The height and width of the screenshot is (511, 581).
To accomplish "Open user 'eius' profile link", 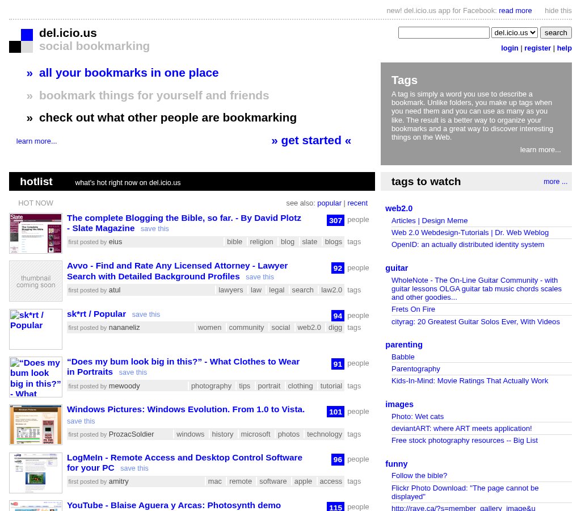I will (x=115, y=242).
